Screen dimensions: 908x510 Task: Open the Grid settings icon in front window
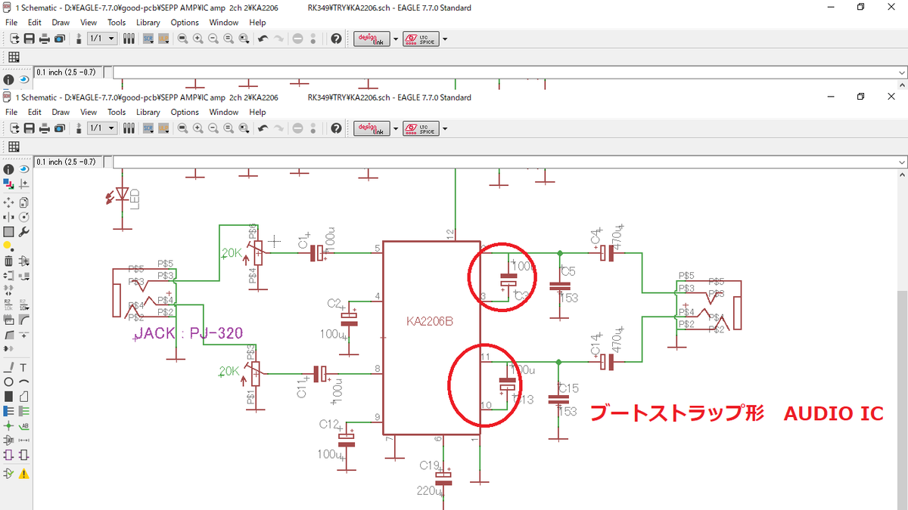(14, 147)
